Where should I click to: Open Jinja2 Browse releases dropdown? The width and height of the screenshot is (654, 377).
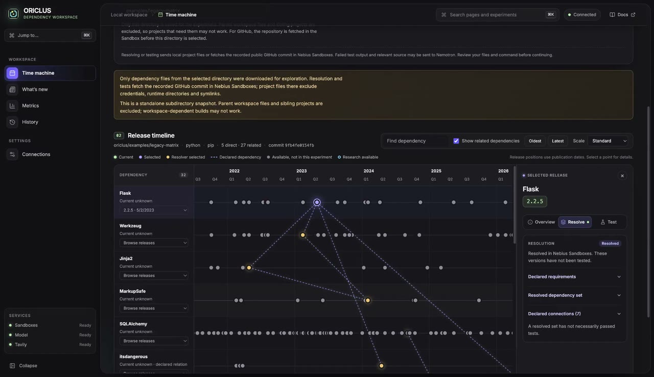[154, 275]
